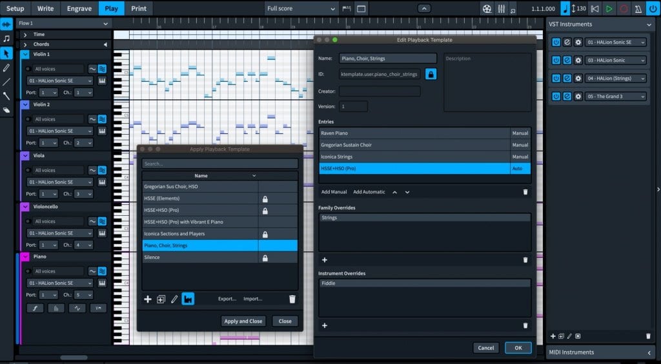
Task: Click Add Automatic in Entries section
Action: click(x=369, y=192)
